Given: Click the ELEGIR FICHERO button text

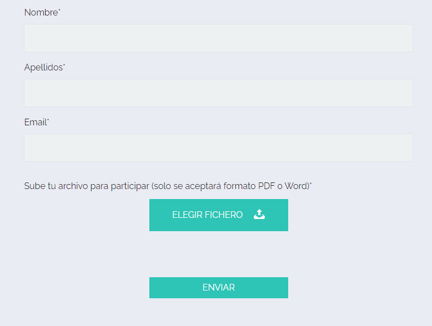Looking at the screenshot, I should pos(208,215).
